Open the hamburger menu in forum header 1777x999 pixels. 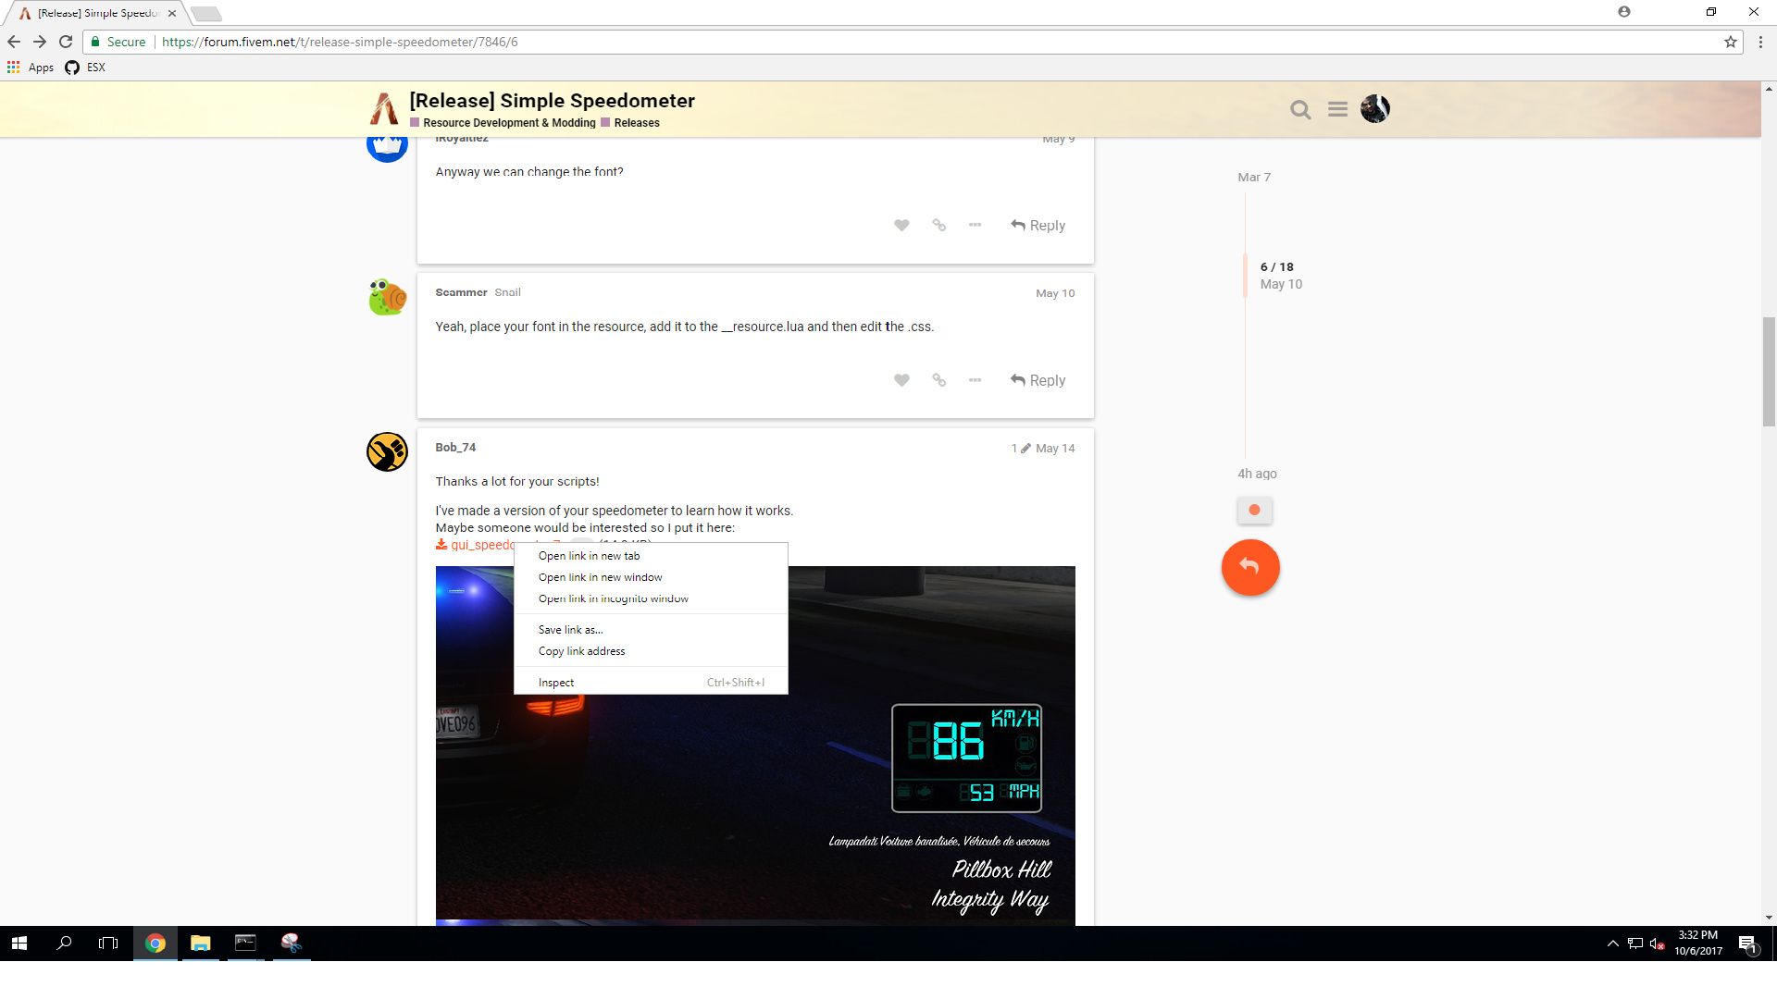(1337, 109)
